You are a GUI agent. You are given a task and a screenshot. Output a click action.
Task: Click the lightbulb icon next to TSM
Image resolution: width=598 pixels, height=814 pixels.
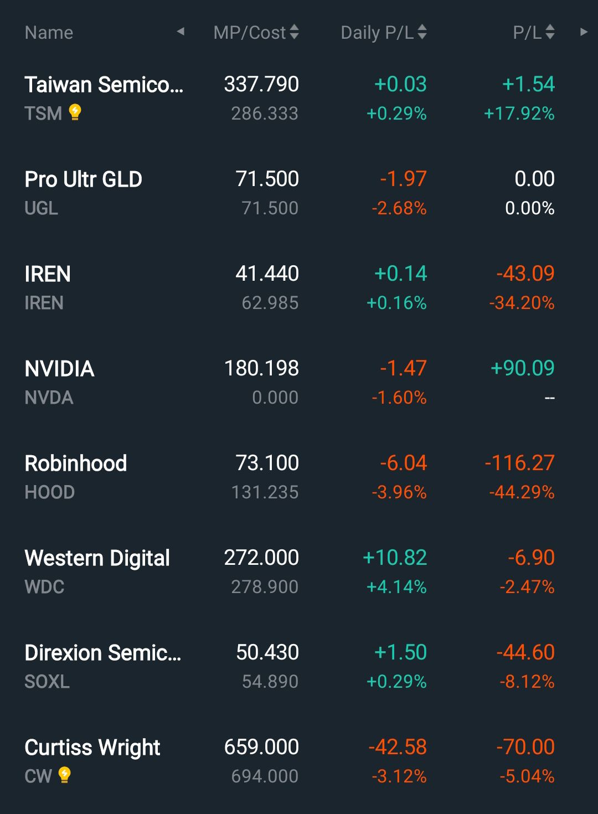75,112
